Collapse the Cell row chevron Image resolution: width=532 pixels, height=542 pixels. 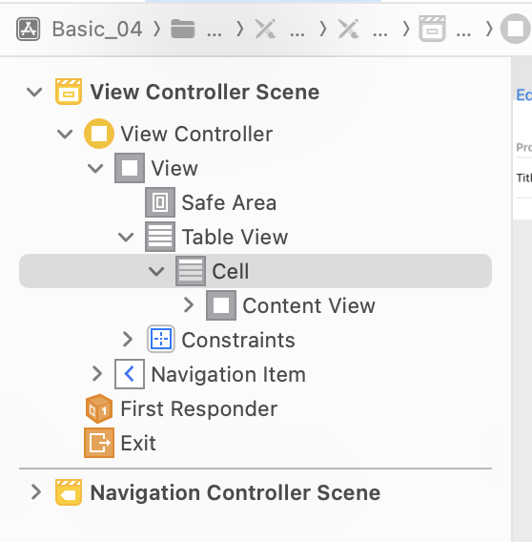(156, 271)
